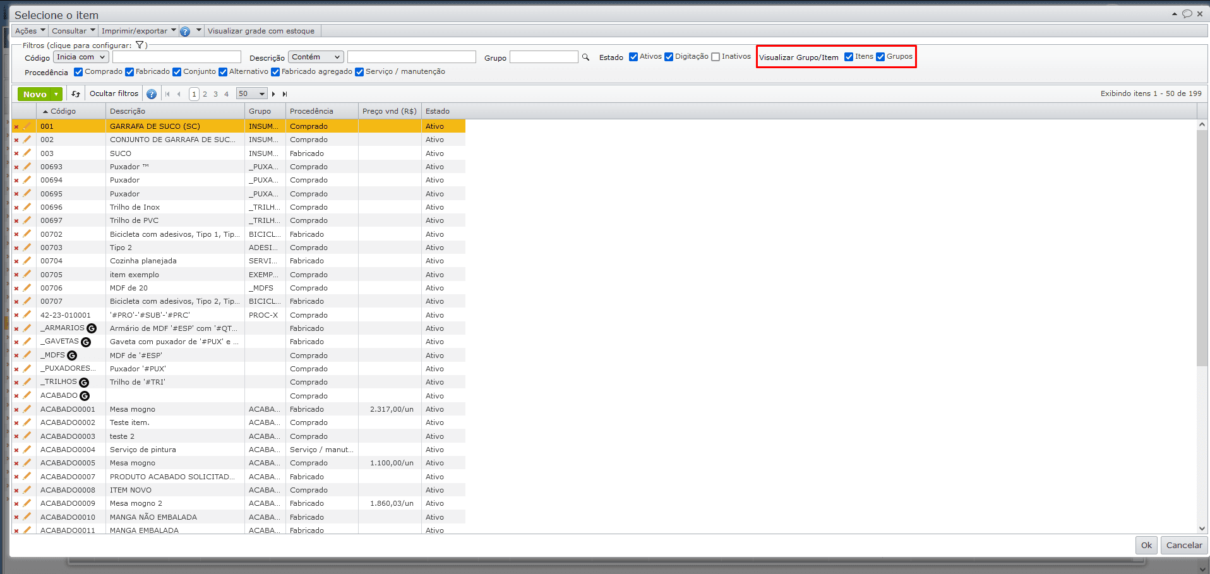Go to page 4
Screen dimensions: 1210x574
tap(226, 94)
